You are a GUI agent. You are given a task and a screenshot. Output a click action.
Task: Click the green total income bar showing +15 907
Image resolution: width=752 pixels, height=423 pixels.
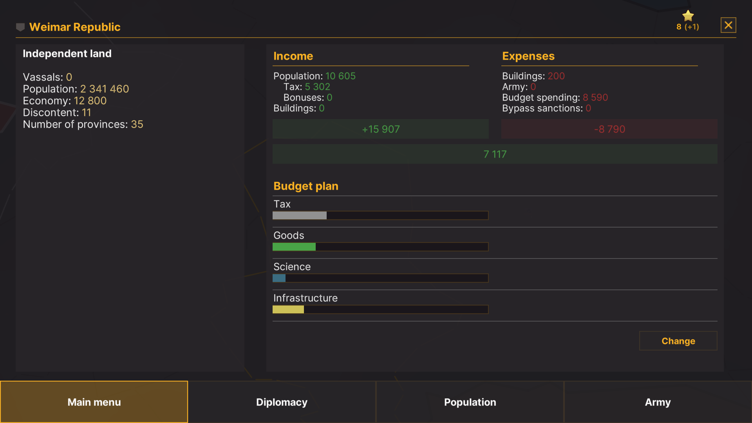pyautogui.click(x=380, y=129)
